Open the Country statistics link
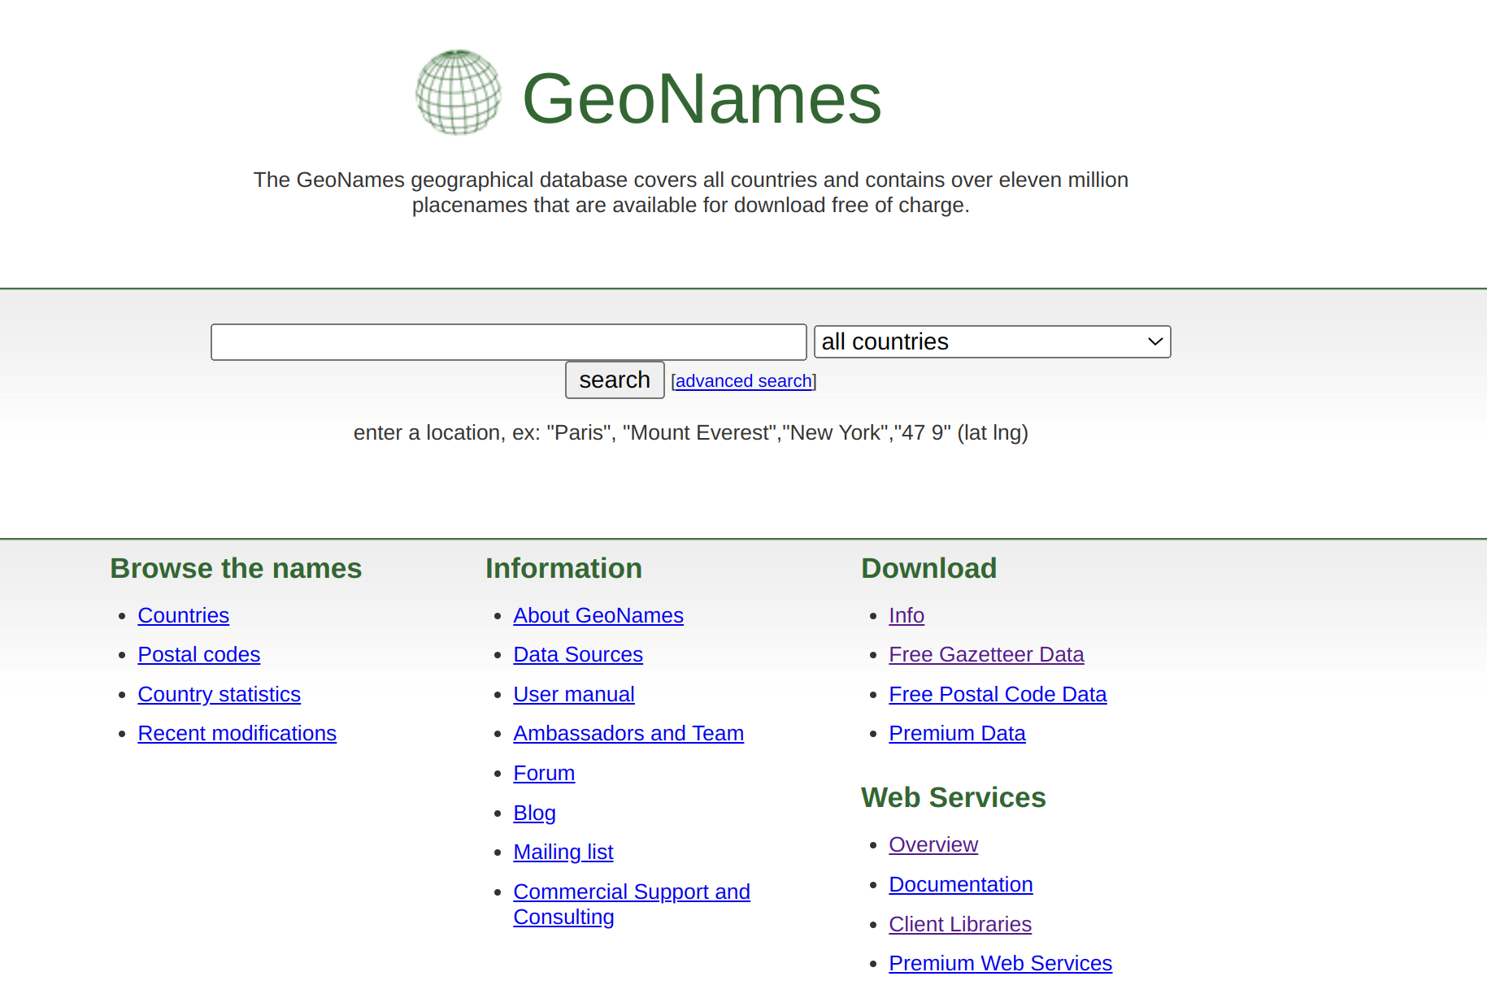The width and height of the screenshot is (1487, 985). [x=220, y=694]
